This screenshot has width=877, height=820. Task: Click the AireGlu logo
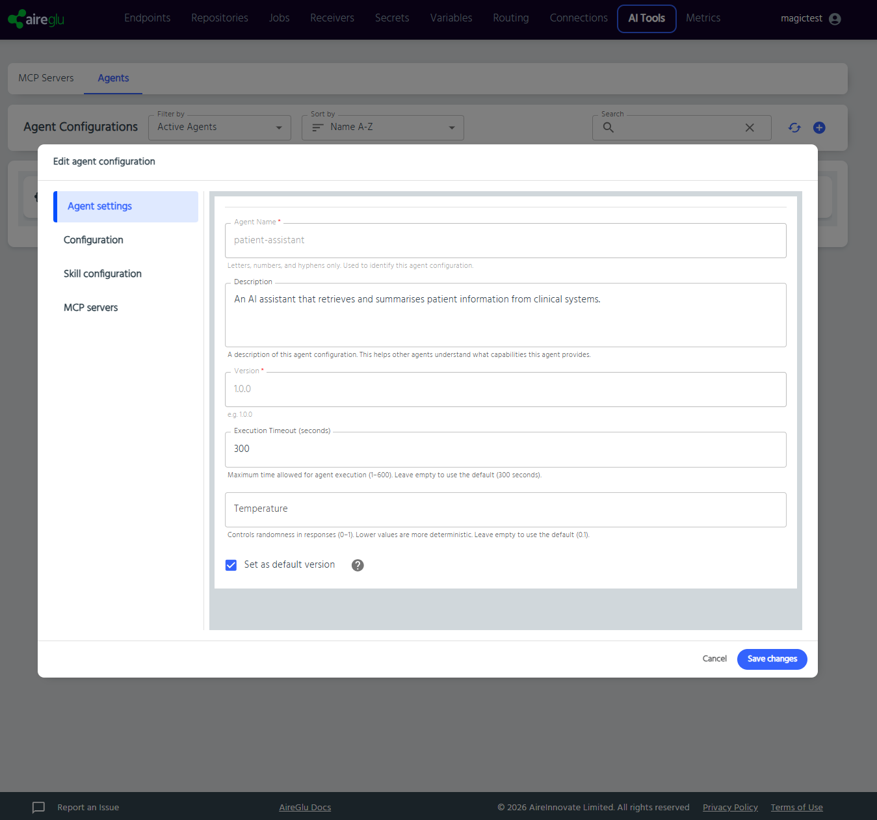36,19
